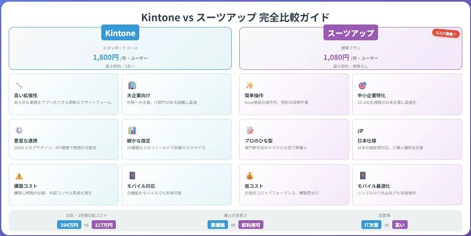
Task: Click the 30名・3年間の総コスト label
Action: coord(86,215)
